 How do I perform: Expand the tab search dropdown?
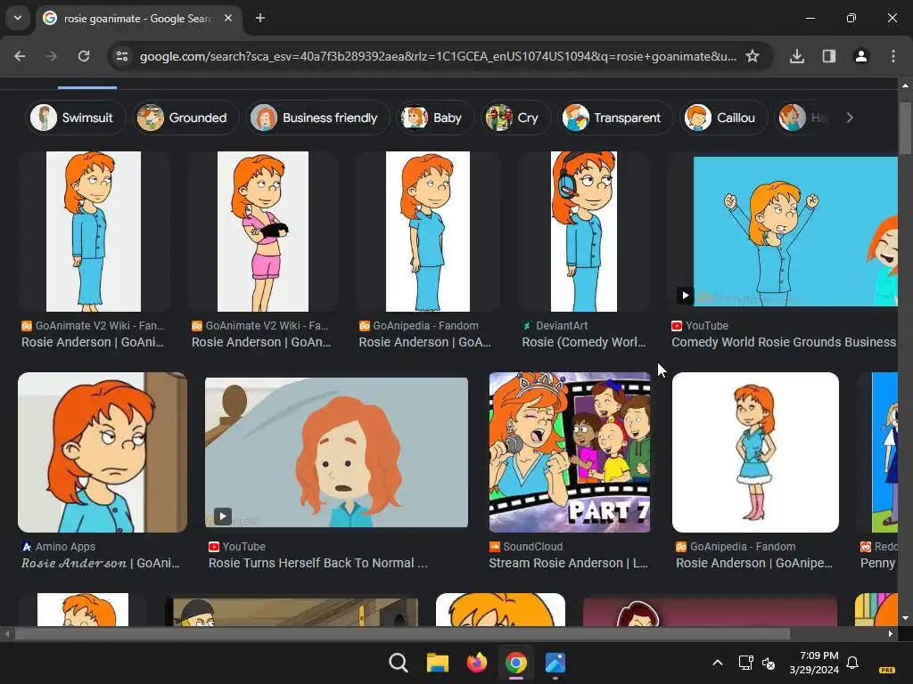(18, 18)
